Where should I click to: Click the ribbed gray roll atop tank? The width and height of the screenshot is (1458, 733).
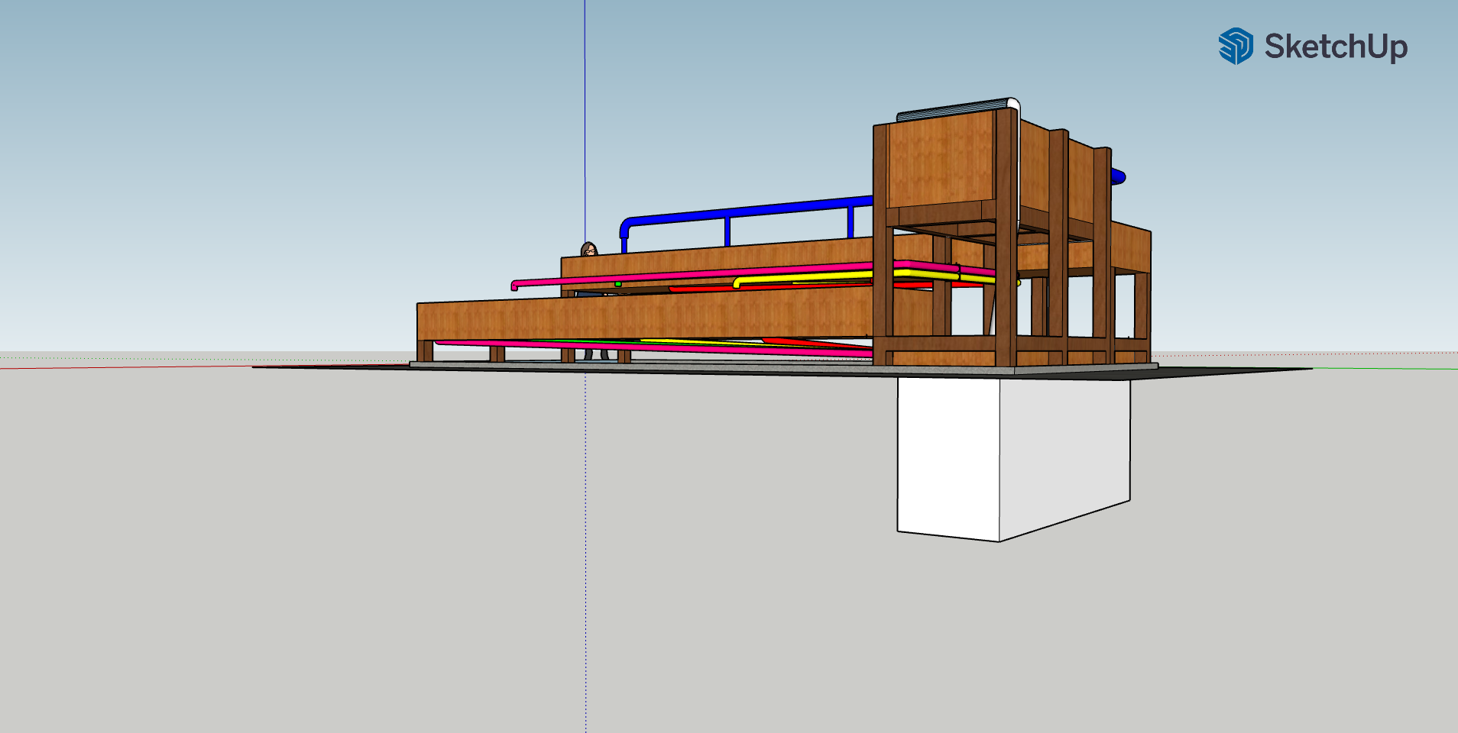click(955, 108)
